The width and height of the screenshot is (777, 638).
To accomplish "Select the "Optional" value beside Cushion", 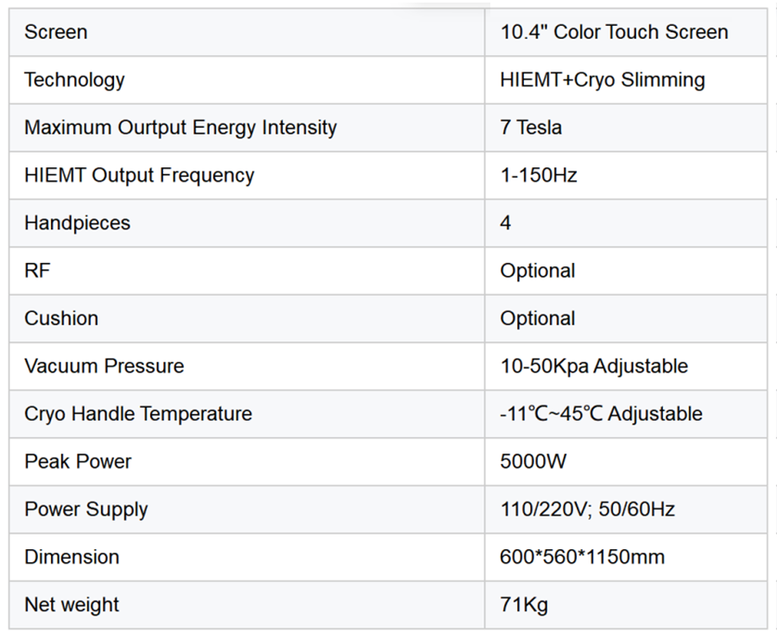I will 538,318.
